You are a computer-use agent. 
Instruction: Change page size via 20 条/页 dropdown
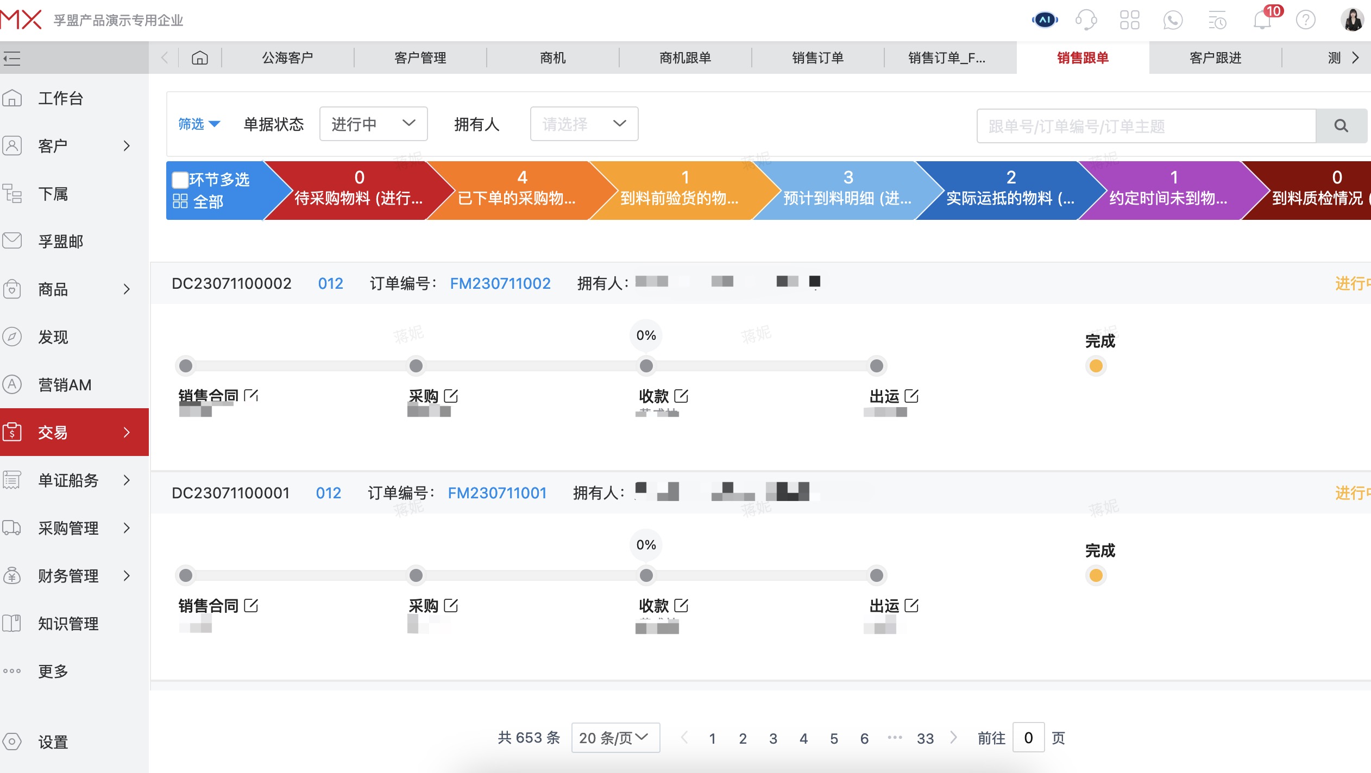point(614,738)
